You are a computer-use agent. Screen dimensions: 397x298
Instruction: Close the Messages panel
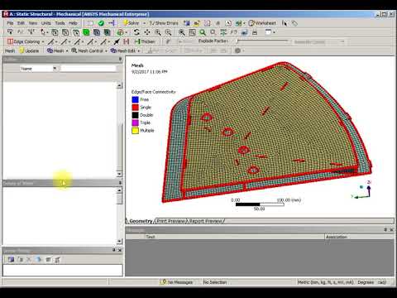pos(391,229)
